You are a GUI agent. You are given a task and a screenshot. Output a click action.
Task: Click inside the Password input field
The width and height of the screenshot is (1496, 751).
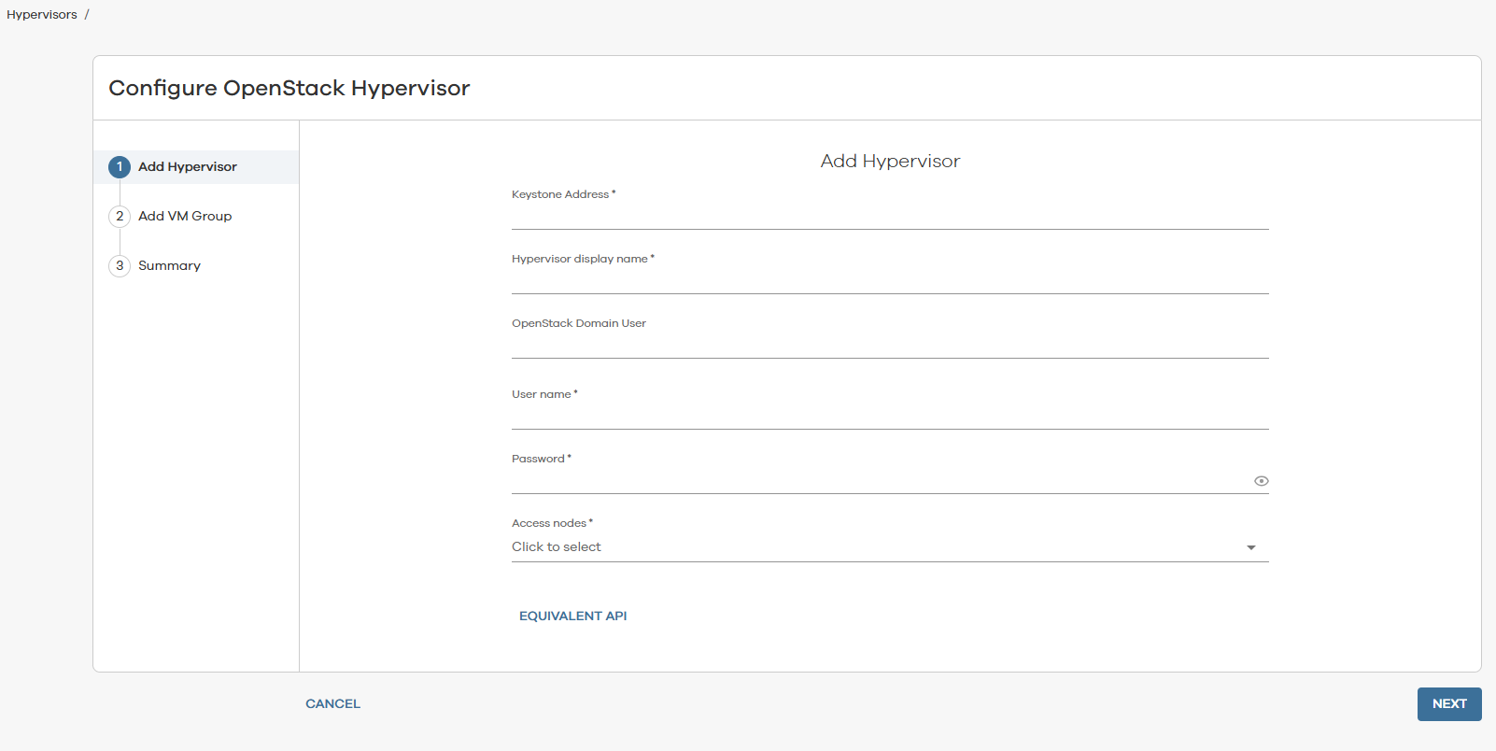tap(878, 481)
